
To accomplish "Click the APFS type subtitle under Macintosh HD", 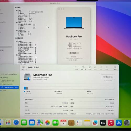I will 41,77.
